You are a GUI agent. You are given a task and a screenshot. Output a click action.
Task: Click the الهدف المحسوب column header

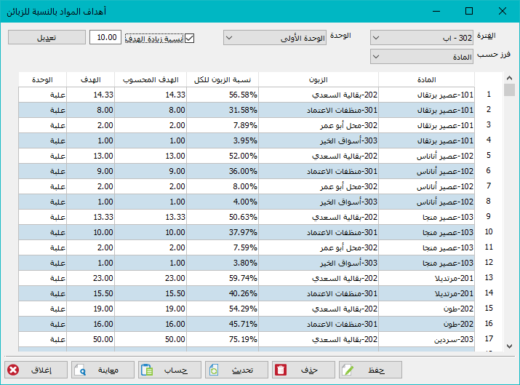pos(151,79)
